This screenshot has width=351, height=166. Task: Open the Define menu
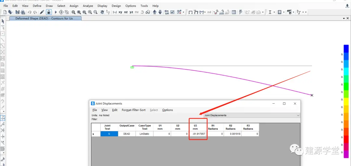pyautogui.click(x=37, y=6)
